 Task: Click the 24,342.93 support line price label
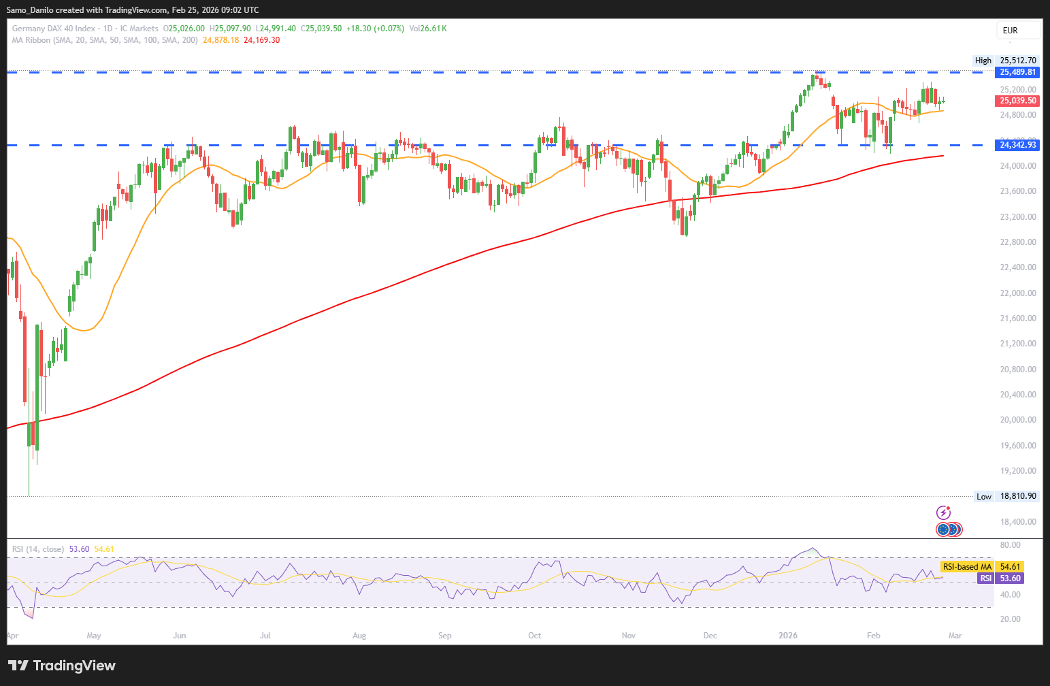click(1017, 145)
